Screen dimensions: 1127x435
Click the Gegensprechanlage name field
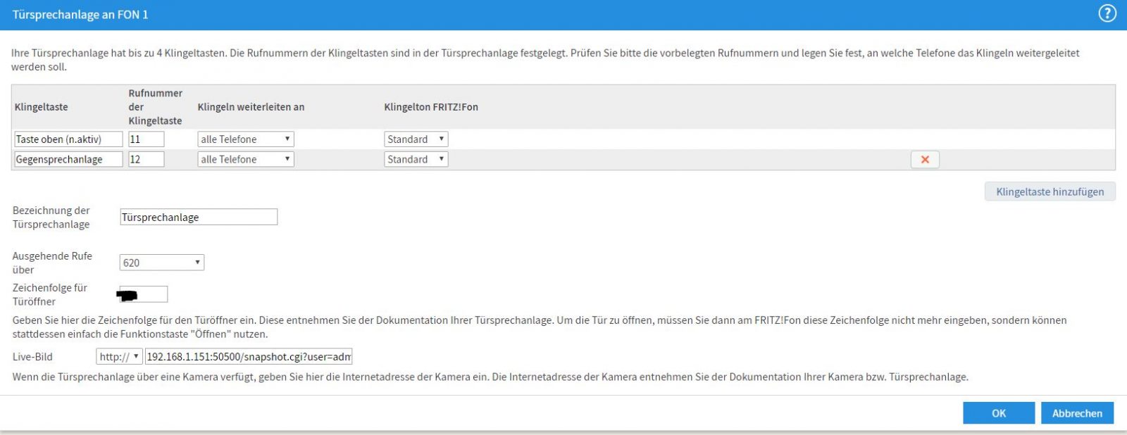[x=68, y=160]
